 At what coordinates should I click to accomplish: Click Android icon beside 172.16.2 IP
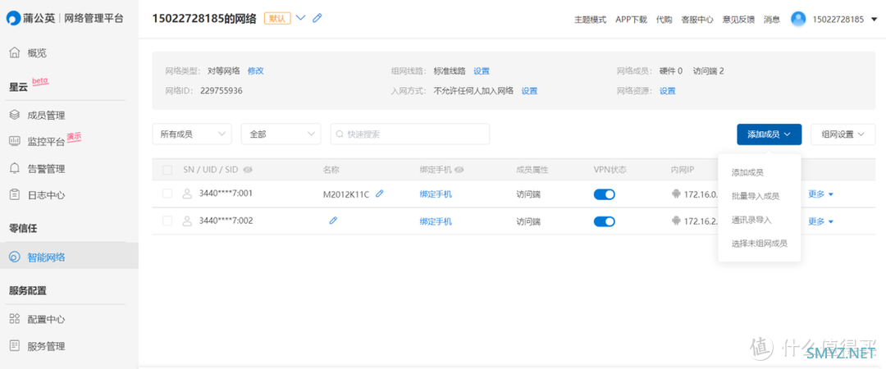675,221
